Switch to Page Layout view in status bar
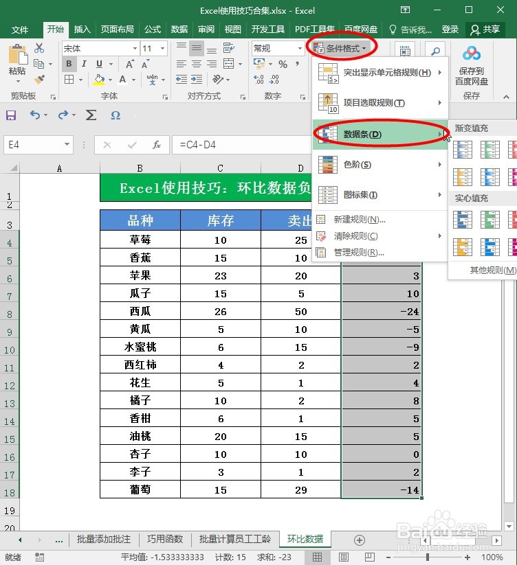The image size is (517, 565). pyautogui.click(x=344, y=557)
